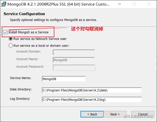Click the 'Account Name:' label
The width and height of the screenshot is (157, 122).
[x=27, y=59]
